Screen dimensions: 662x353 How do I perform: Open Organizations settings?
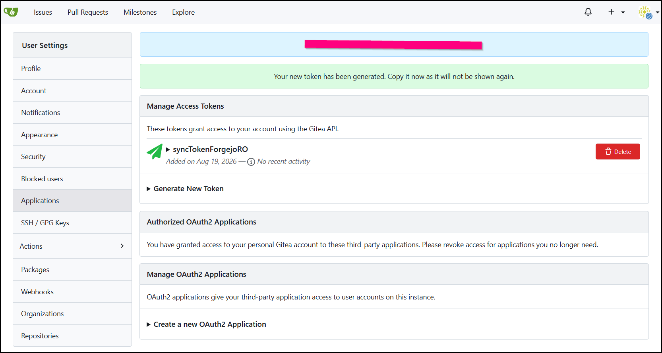click(72, 314)
